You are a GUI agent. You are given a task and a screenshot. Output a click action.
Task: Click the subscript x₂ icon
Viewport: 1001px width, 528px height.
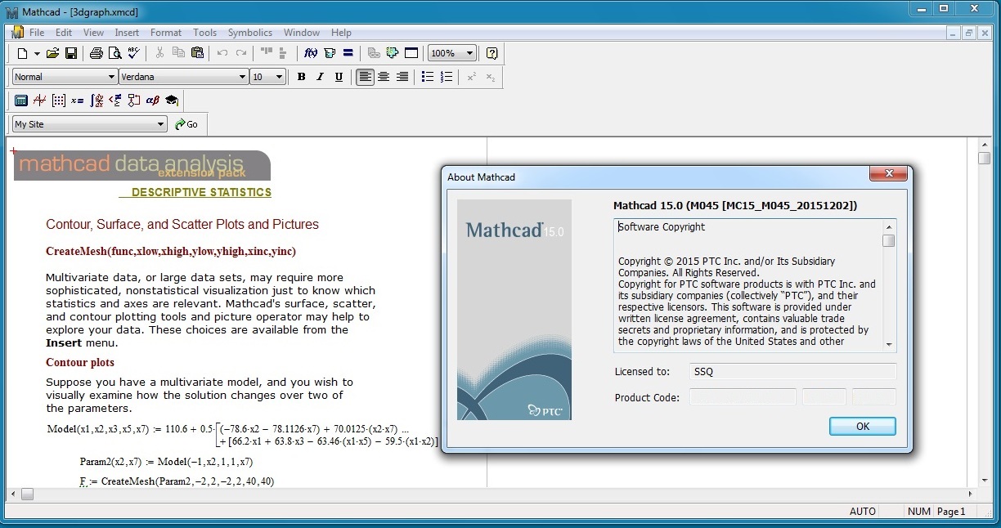coord(491,77)
